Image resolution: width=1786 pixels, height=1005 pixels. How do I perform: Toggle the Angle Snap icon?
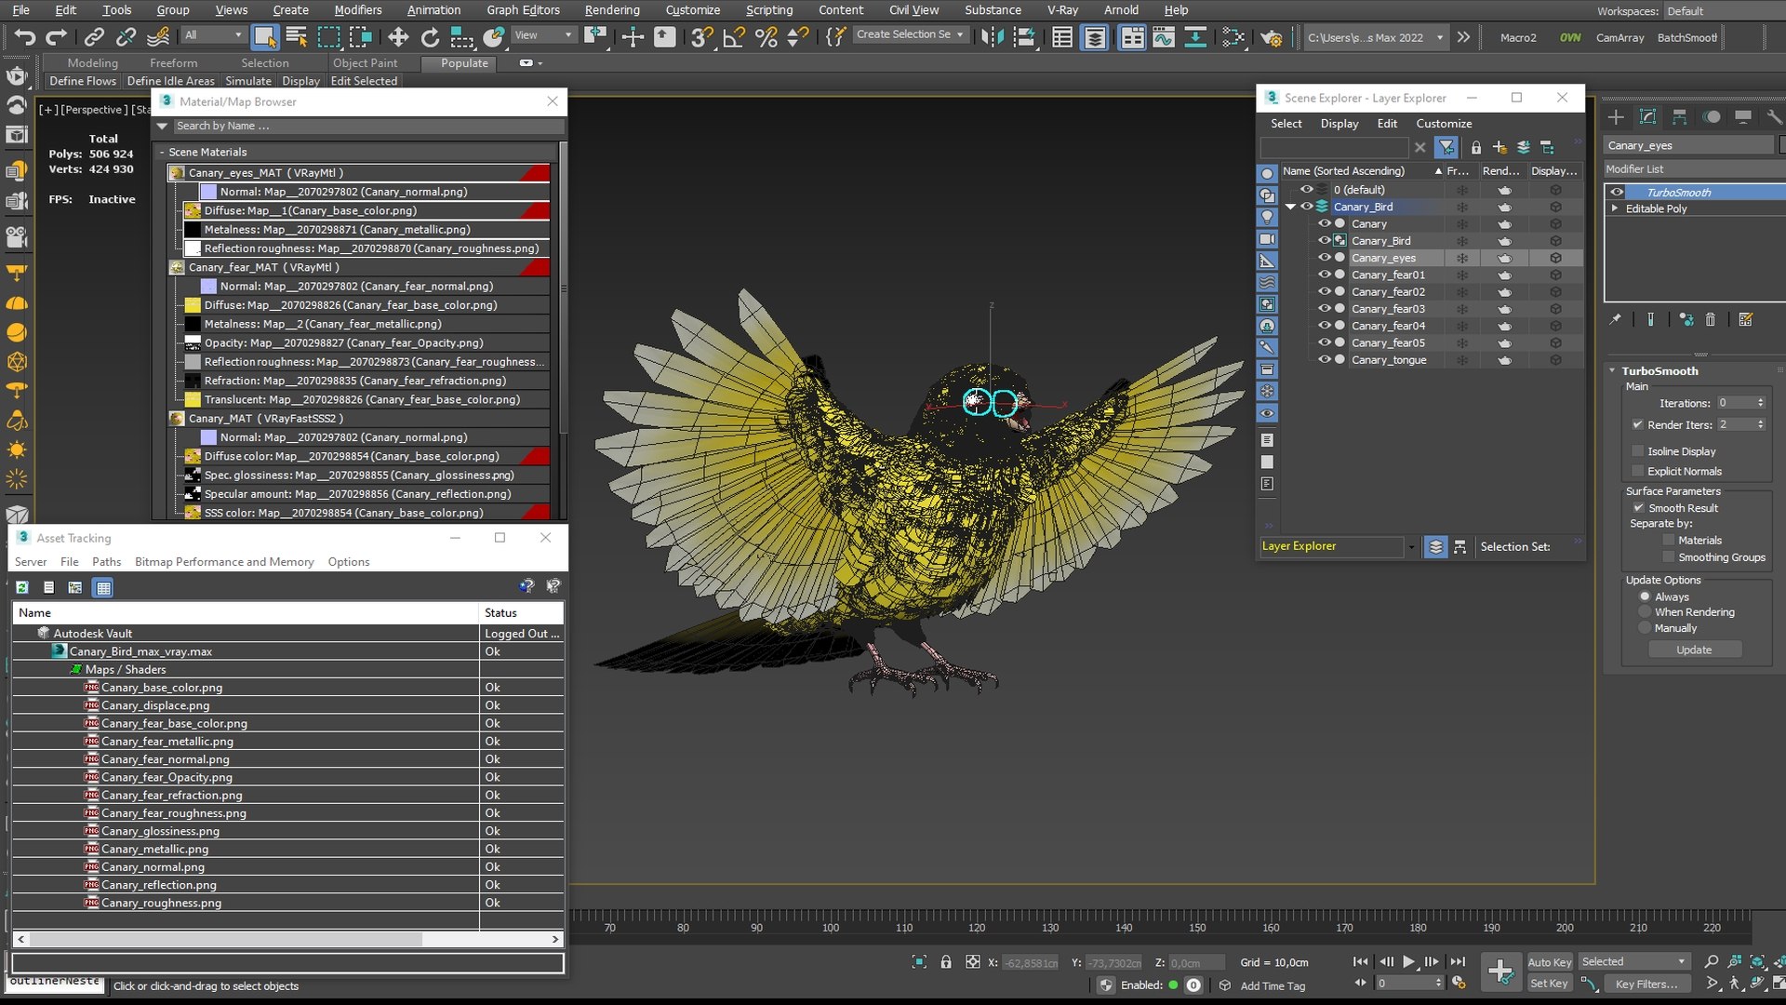[x=734, y=37]
